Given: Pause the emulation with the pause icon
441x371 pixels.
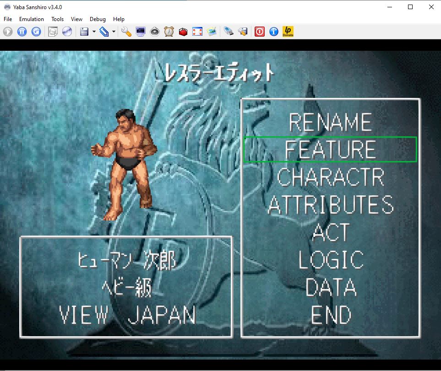Looking at the screenshot, I should pyautogui.click(x=22, y=32).
